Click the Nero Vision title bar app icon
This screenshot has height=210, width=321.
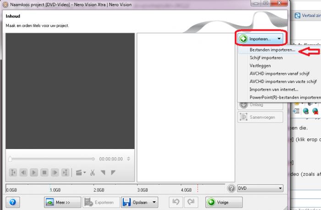click(x=6, y=4)
